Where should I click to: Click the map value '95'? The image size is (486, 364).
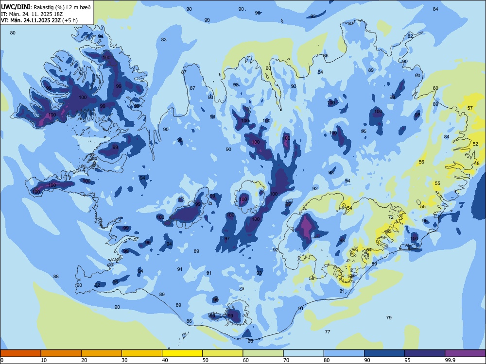(x=364, y=131)
